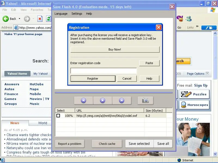Click the Paste button in Registration dialog

(149, 63)
